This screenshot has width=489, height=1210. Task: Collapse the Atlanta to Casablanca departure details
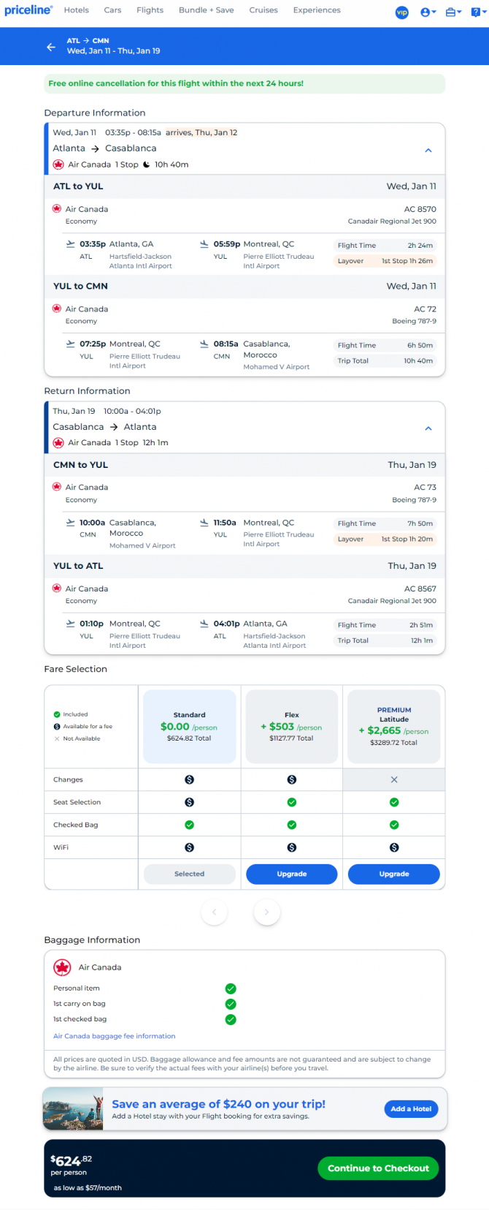tap(428, 150)
